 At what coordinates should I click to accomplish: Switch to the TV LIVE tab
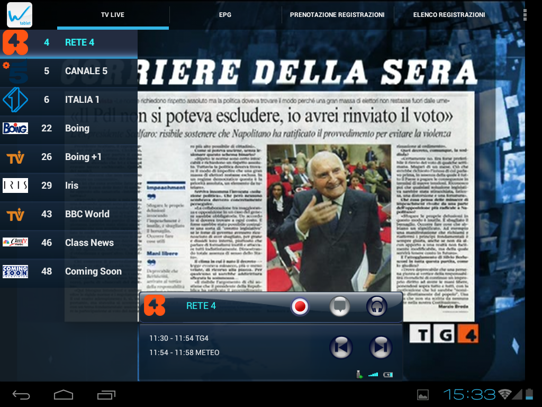[113, 15]
